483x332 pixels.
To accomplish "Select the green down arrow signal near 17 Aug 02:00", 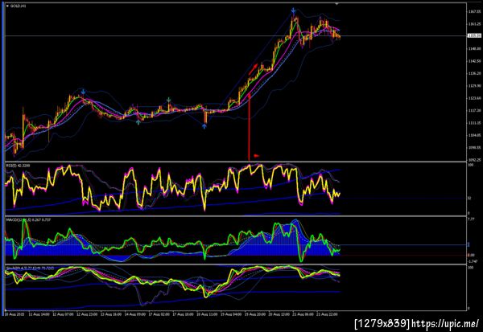I will 168,100.
